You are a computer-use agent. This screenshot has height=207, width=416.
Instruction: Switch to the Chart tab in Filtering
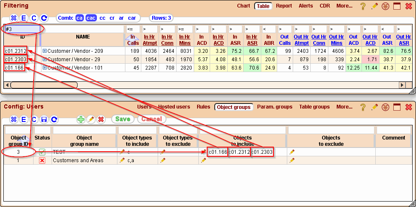coord(243,6)
